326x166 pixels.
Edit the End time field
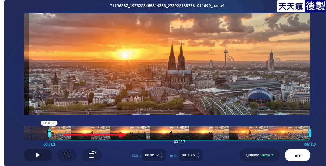pyautogui.click(x=188, y=155)
